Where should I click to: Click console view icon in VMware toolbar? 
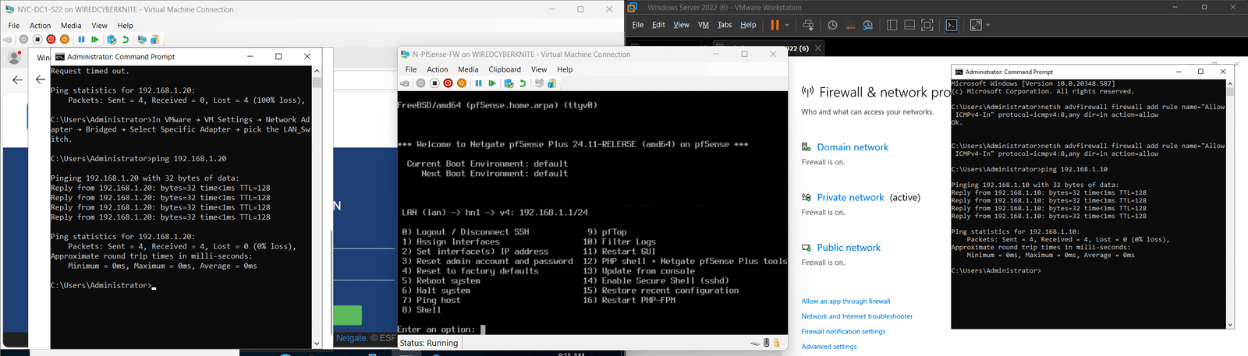[952, 25]
